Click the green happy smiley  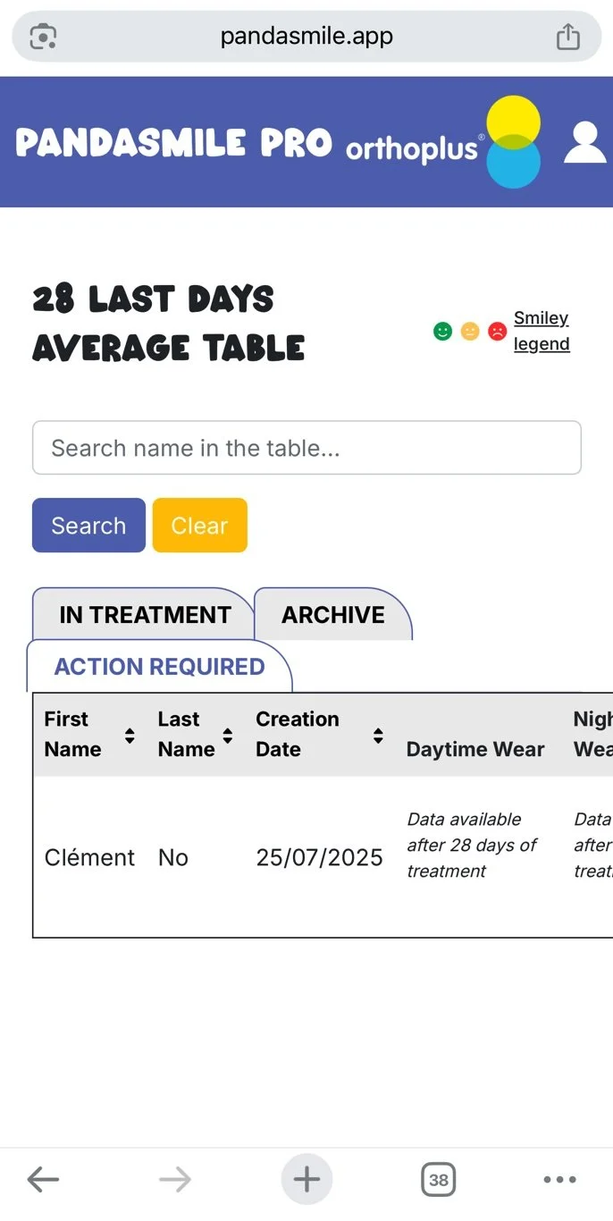pyautogui.click(x=442, y=332)
